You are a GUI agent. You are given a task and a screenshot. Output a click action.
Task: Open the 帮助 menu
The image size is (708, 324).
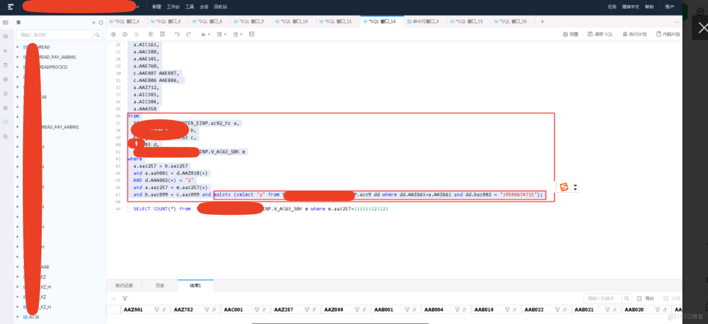(649, 7)
